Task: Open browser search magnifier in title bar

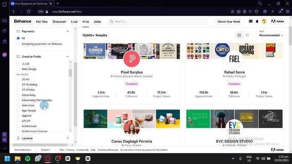Action: pos(260,3)
